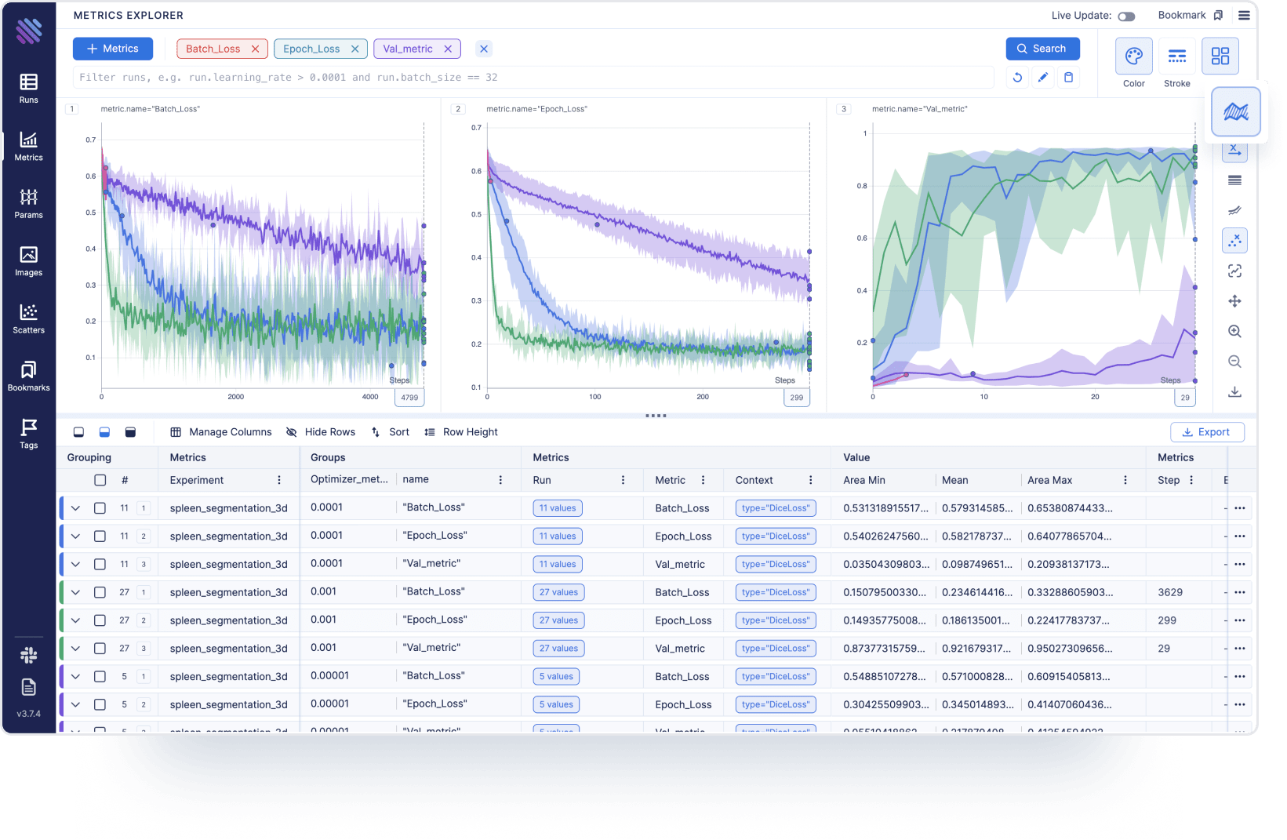Screen dimensions: 1287x840
Task: Click the + Metrics button
Action: click(113, 49)
